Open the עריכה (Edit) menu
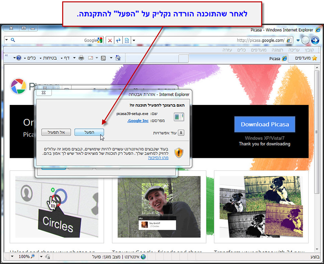Viewport: 324px width, 264px height. 294,50
